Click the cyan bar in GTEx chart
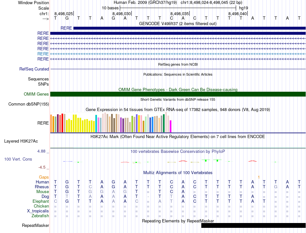Image resolution: width=306 pixels, height=233 pixels. coord(96,123)
